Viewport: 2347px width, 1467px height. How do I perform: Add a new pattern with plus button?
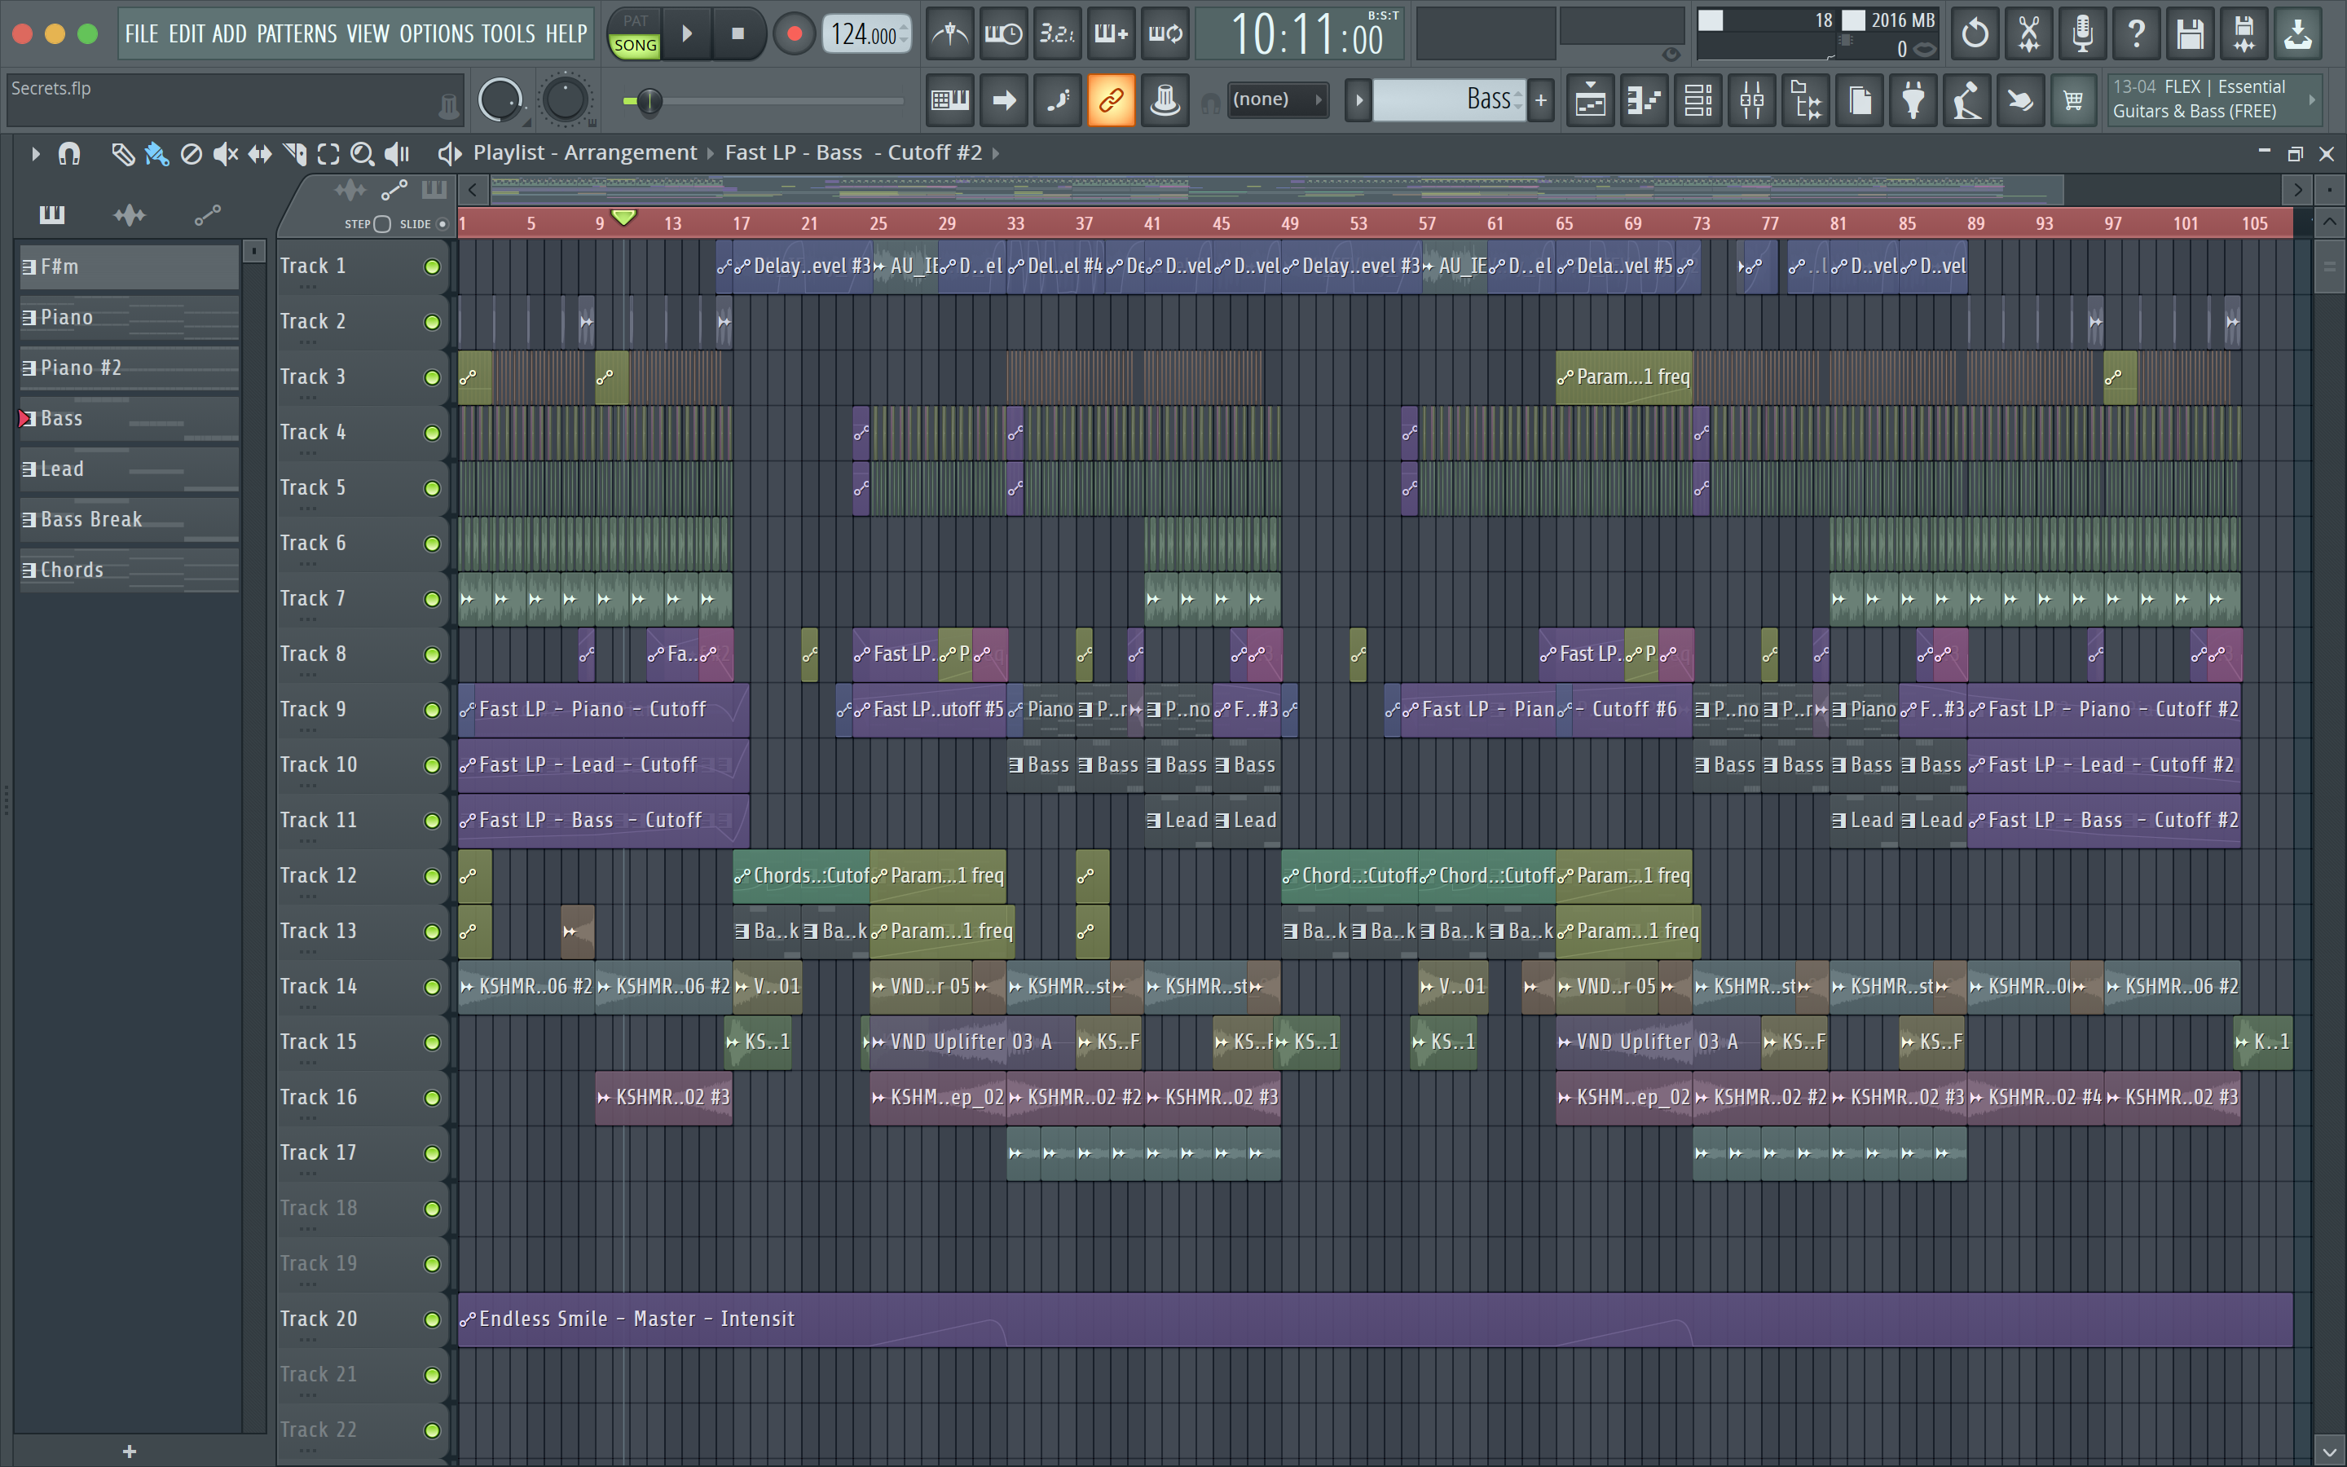(x=129, y=1451)
